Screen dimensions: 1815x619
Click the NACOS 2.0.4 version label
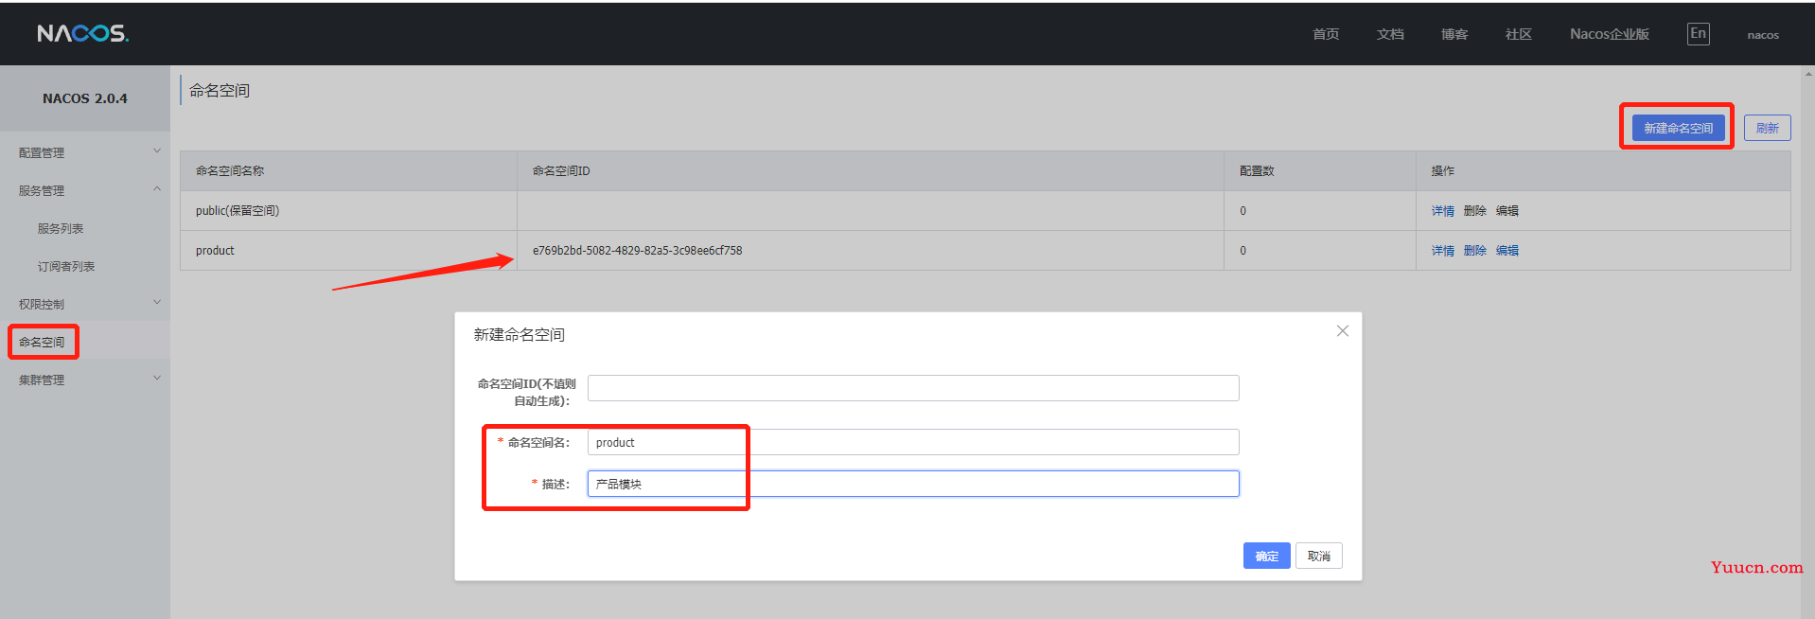click(85, 98)
